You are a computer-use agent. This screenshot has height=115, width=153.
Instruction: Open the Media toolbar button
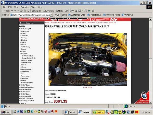pos(59,11)
